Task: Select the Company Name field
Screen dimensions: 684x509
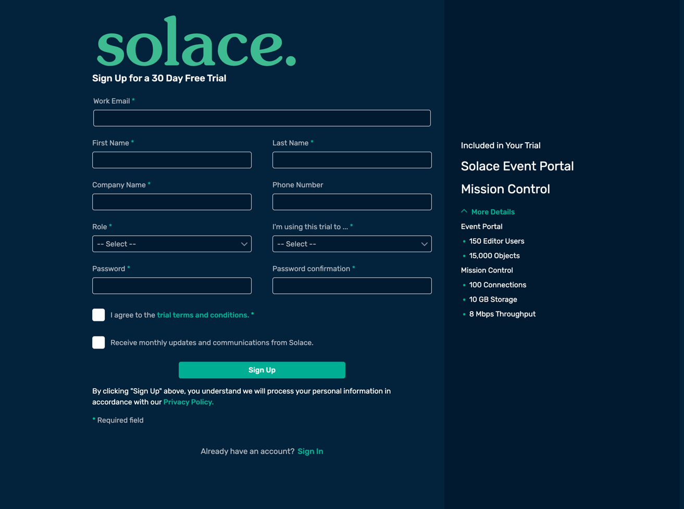Action: click(x=172, y=202)
